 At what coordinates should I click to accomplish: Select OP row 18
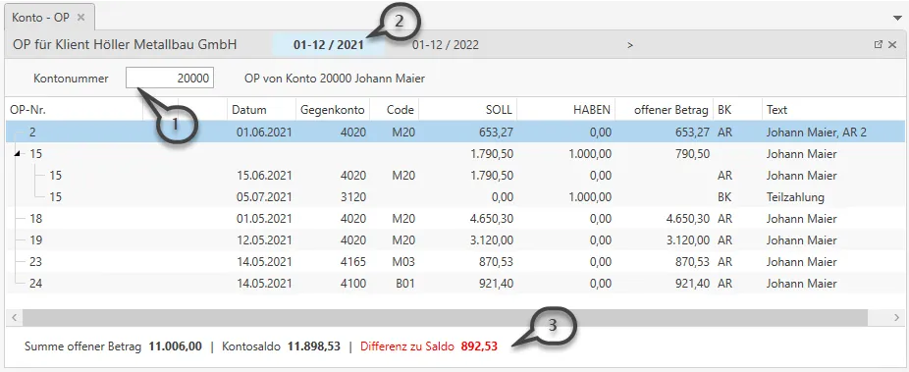[455, 219]
